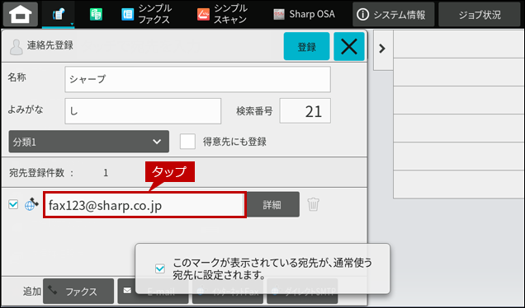525x308 pixels.
Task: Click the contact person avatar icon
Action: pos(16,47)
